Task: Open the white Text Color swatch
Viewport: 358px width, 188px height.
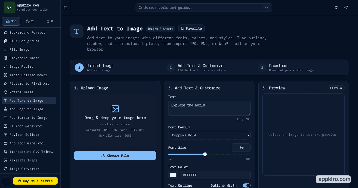Action: (x=173, y=175)
